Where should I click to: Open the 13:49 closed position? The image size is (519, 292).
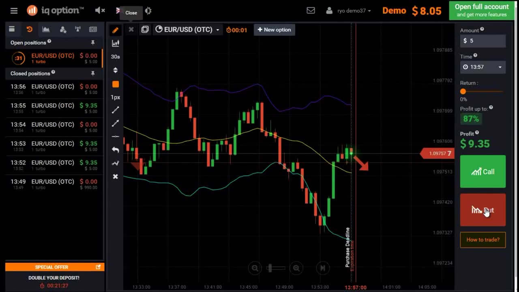pos(54,184)
